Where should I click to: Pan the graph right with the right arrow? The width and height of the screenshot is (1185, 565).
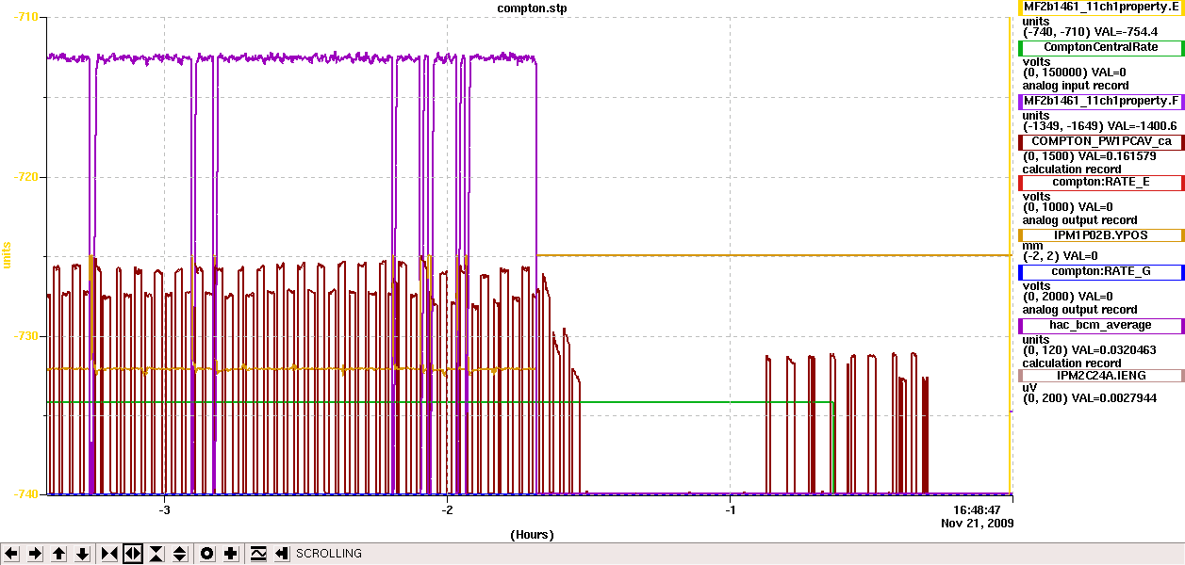pos(36,554)
